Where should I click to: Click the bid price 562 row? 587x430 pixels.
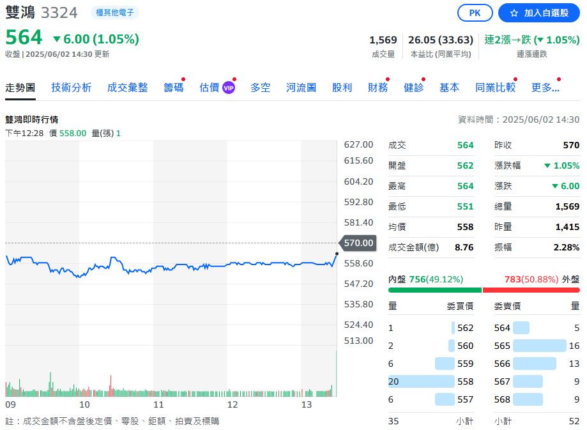coord(431,328)
